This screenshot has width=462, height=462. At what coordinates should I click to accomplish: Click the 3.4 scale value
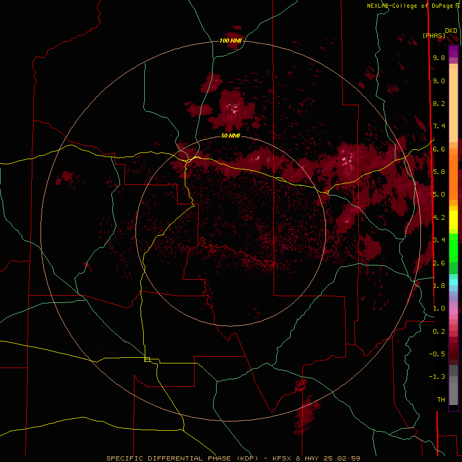pos(439,240)
